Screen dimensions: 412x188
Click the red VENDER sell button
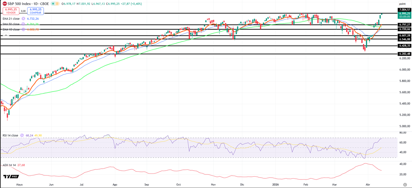pyautogui.click(x=10, y=11)
